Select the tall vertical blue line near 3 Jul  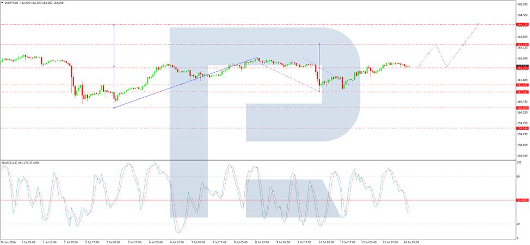click(114, 66)
